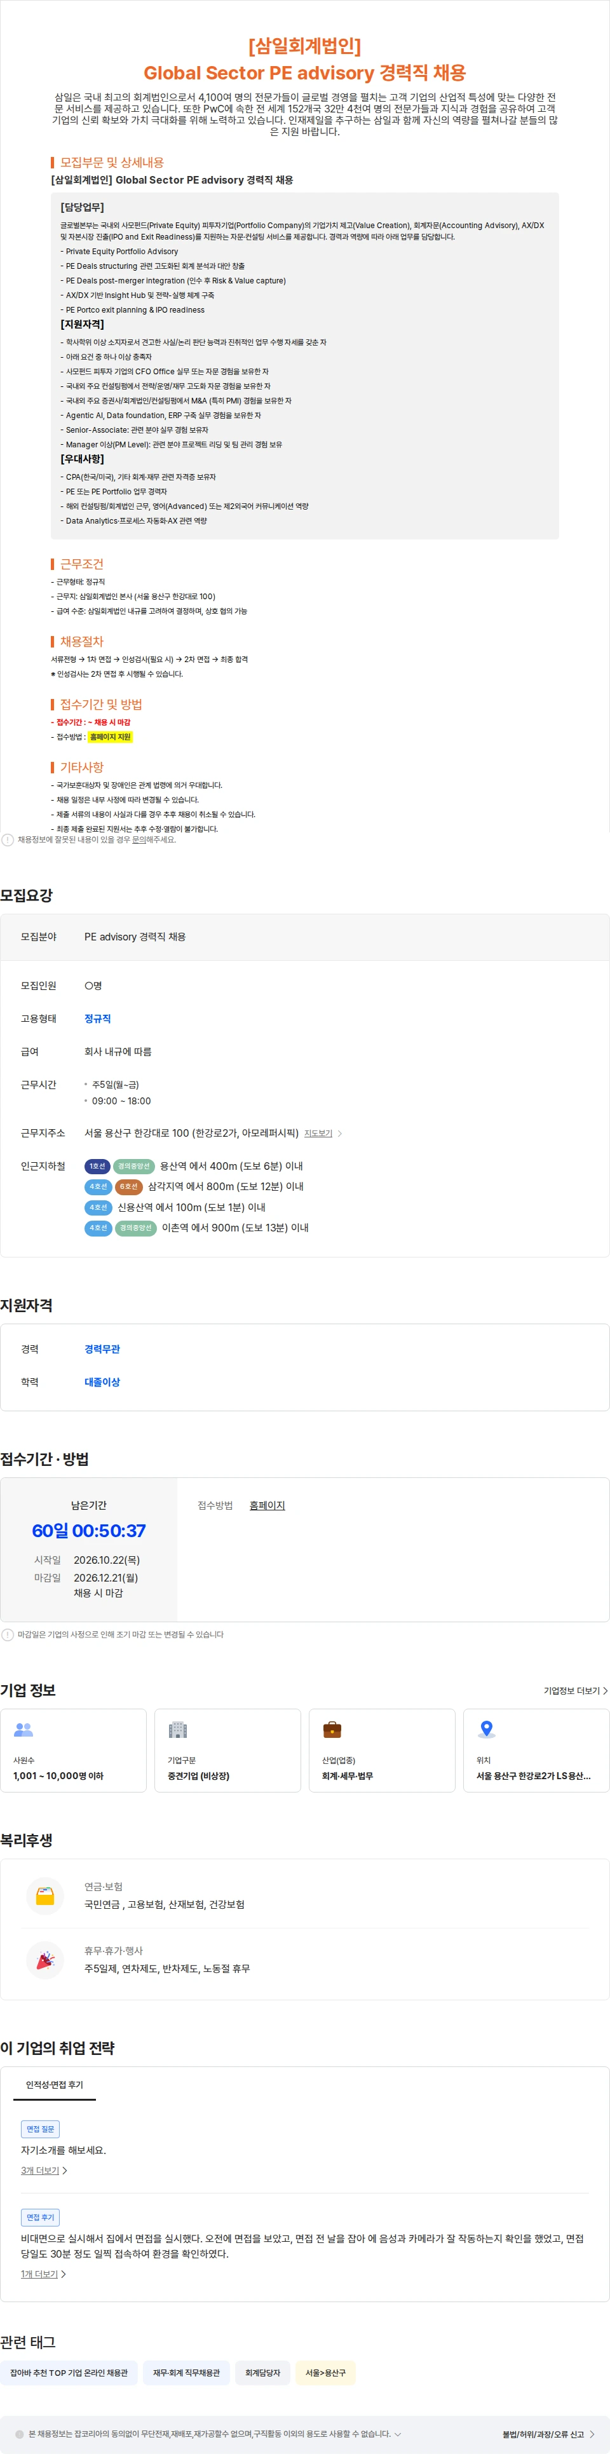Click the employees icon in 사원수 card
This screenshot has width=610, height=2454.
point(24,1729)
